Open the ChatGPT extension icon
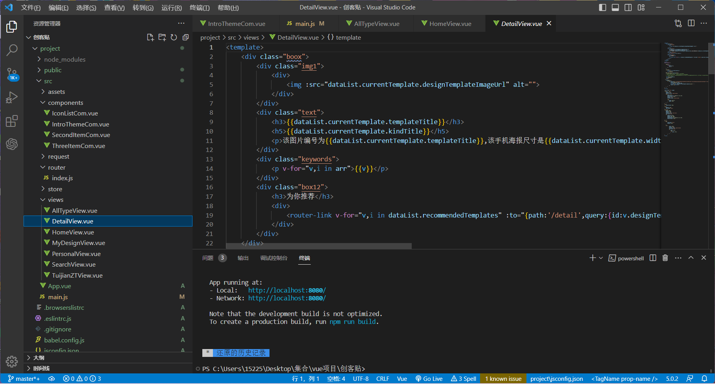Screen dimensions: 715x384 12,144
